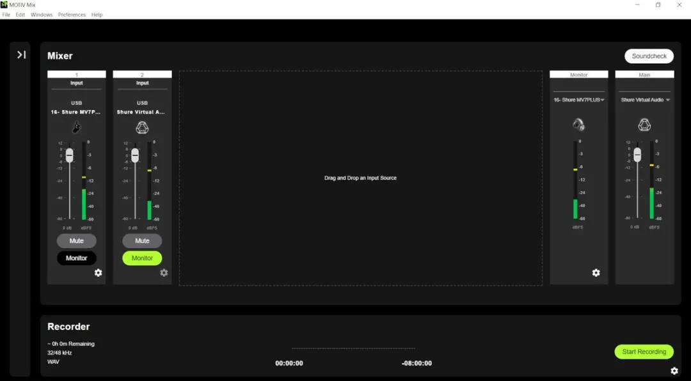691x381 pixels.
Task: Open Monitor output channel settings gear
Action: click(x=596, y=273)
